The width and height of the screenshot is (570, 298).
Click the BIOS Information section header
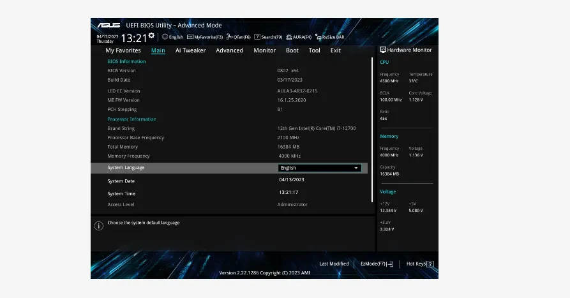tap(126, 61)
